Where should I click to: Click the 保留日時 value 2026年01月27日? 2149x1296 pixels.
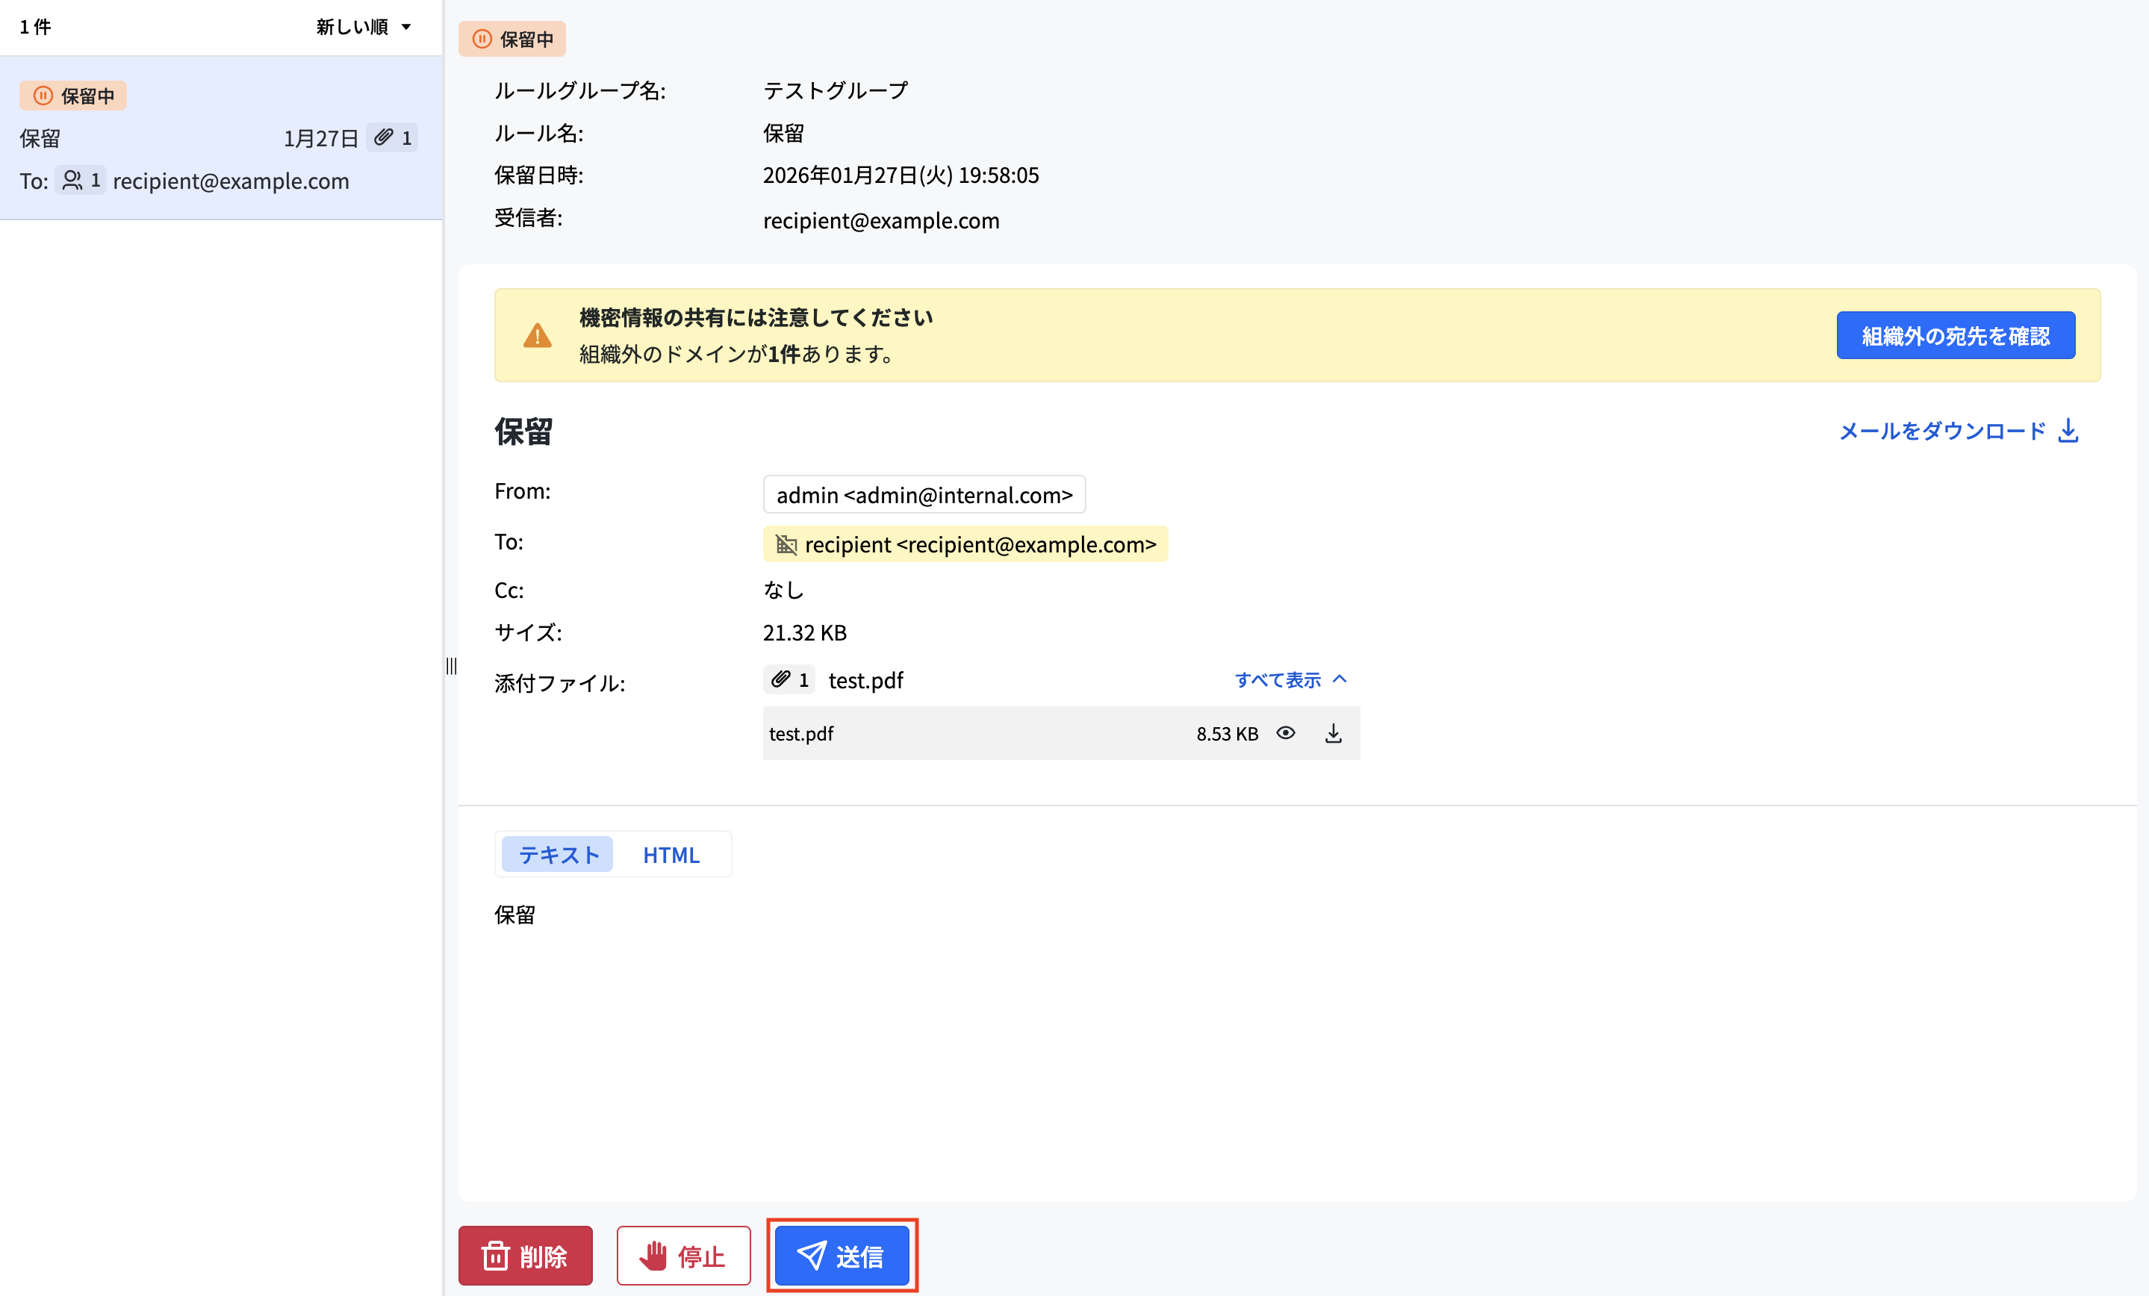[901, 175]
